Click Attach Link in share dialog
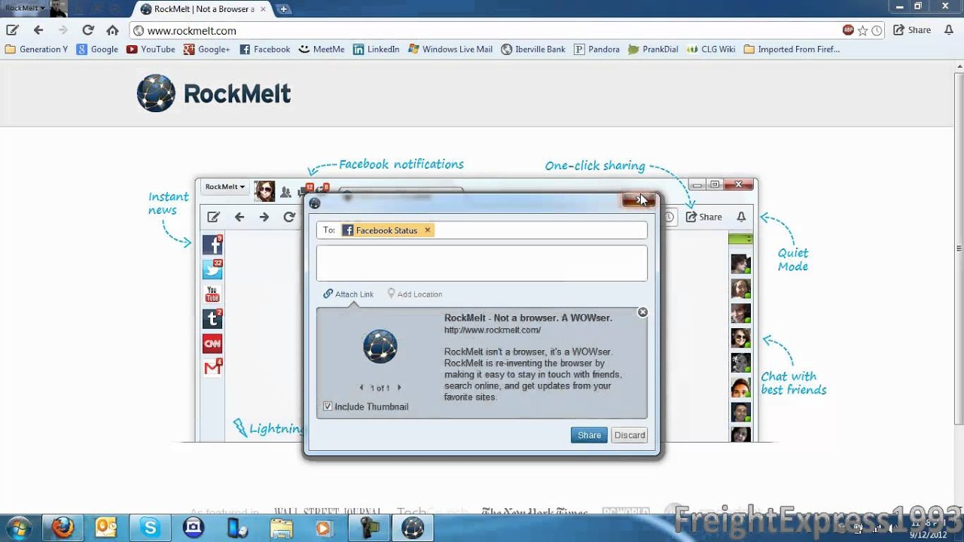Viewport: 964px width, 542px height. [348, 294]
